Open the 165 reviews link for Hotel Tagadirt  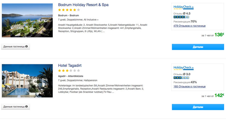(190, 87)
